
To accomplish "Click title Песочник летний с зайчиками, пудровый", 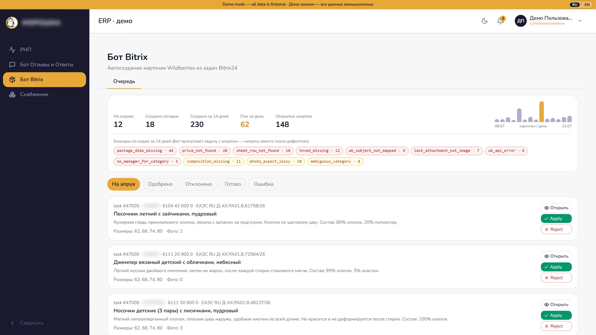I will coord(165,214).
